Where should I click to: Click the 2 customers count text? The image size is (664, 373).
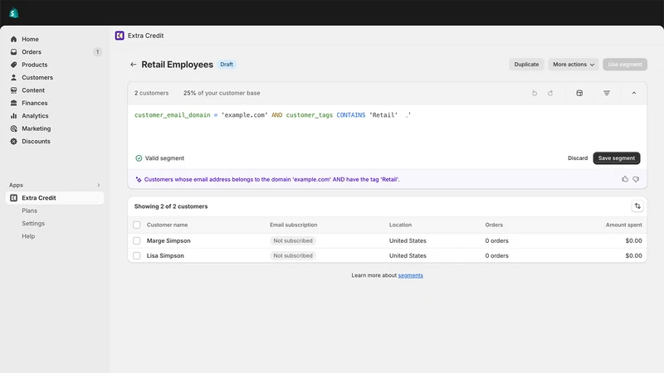click(x=151, y=93)
